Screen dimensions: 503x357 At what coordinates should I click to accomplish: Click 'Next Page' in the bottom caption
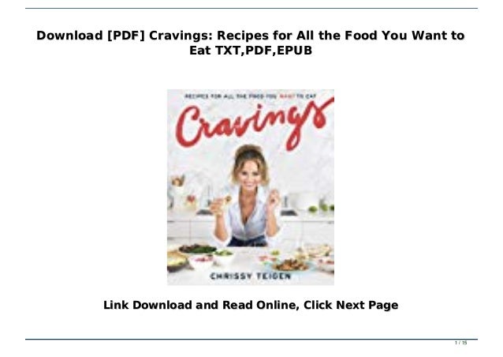[x=367, y=305]
